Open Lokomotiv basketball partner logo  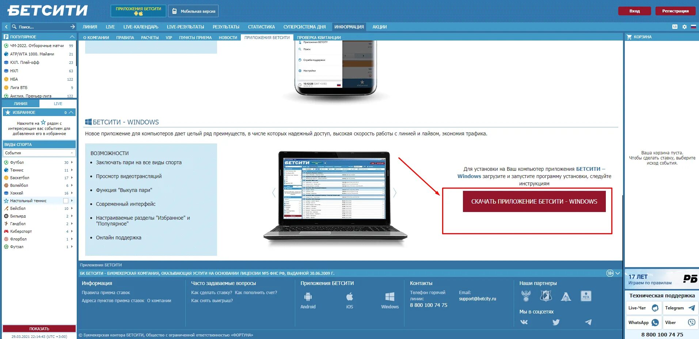[566, 296]
